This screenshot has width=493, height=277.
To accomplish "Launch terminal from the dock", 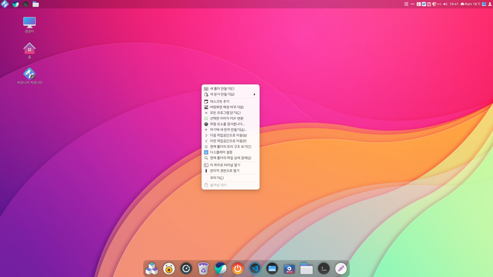I will [324, 269].
